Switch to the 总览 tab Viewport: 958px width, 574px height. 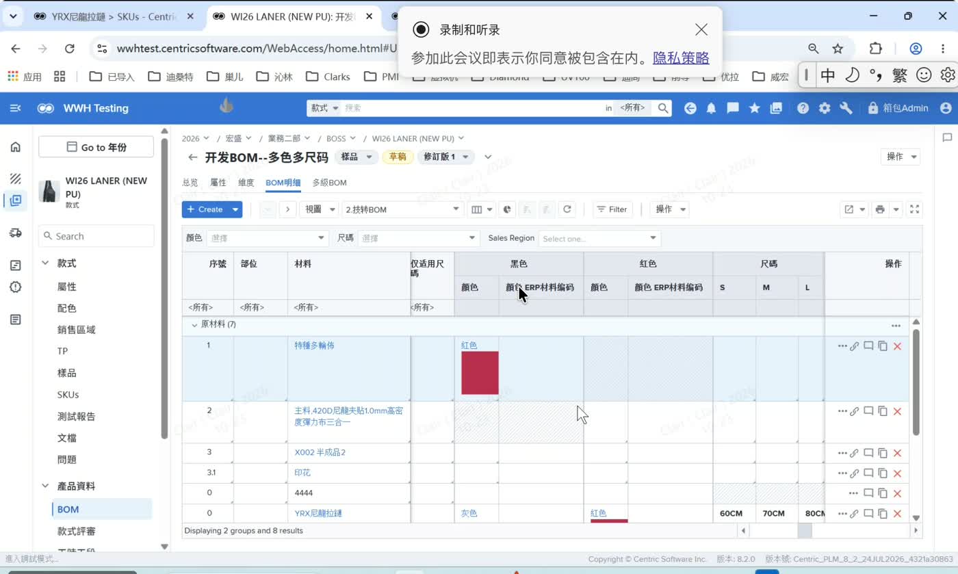click(190, 183)
